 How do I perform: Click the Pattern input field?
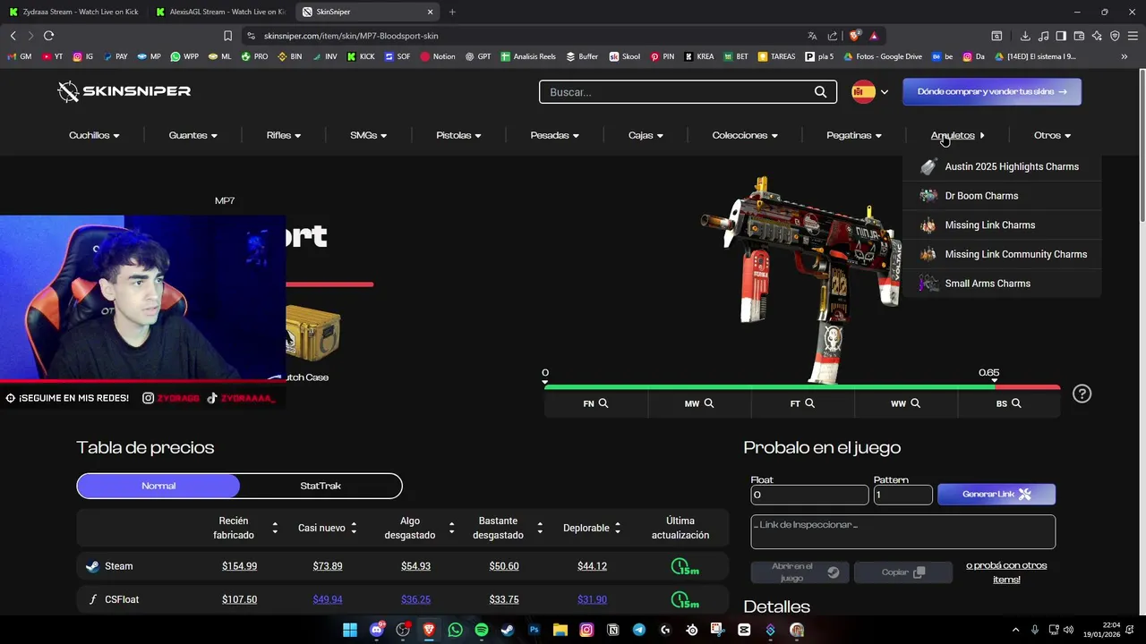902,495
